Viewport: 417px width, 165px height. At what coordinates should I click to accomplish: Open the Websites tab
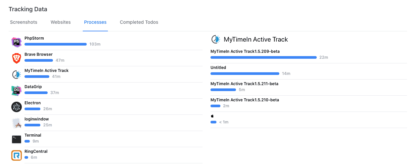[61, 22]
